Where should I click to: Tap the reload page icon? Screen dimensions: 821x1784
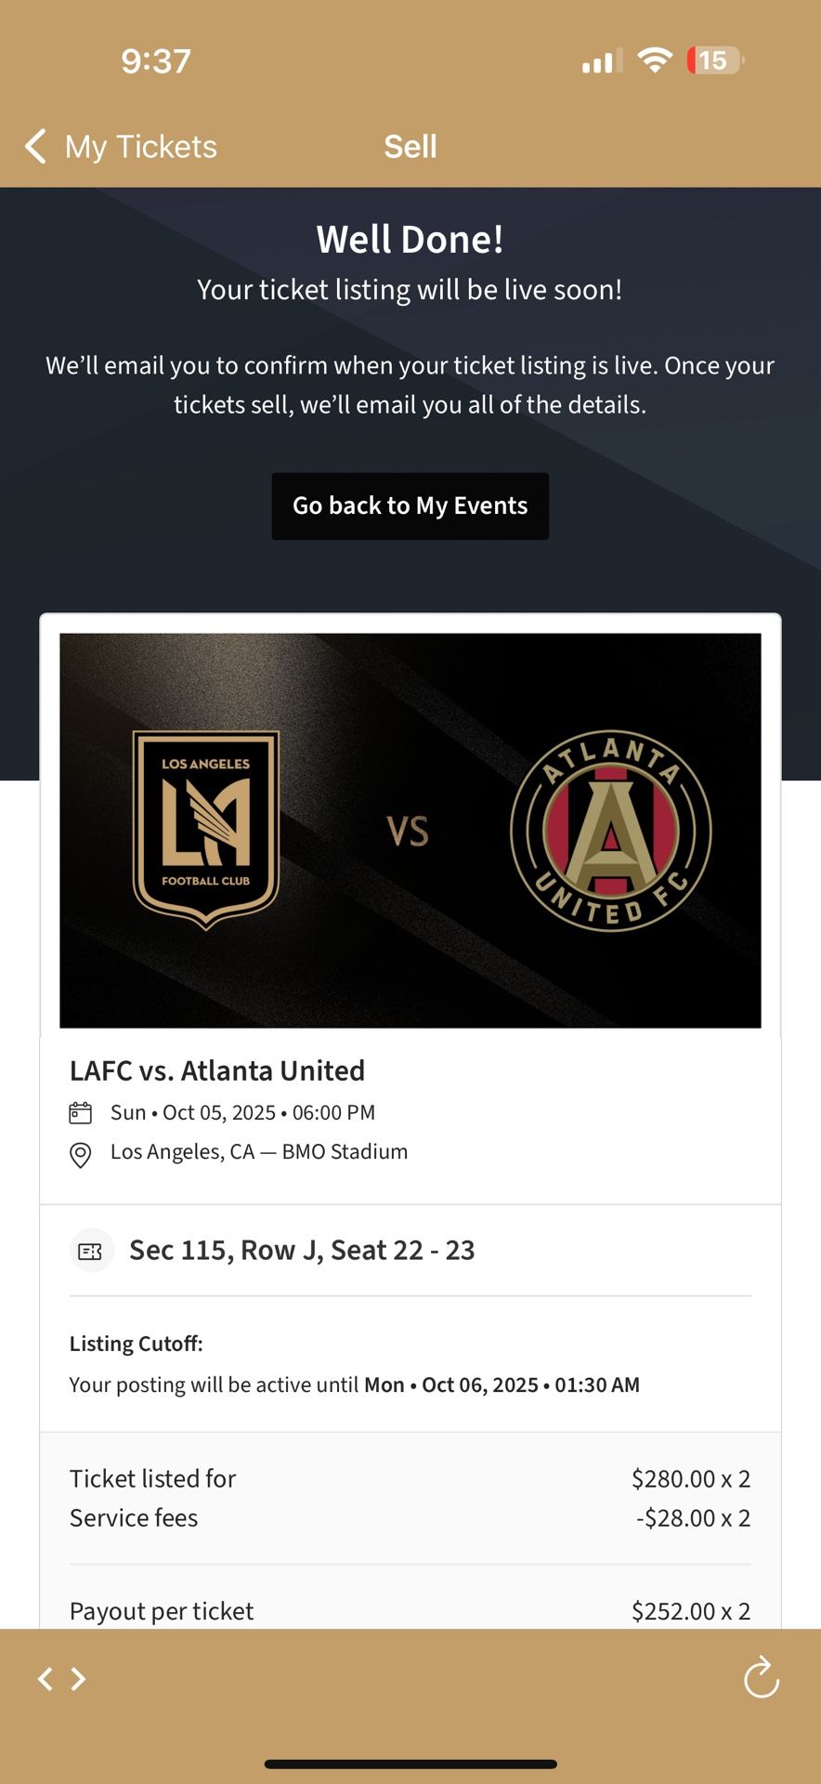(762, 1677)
